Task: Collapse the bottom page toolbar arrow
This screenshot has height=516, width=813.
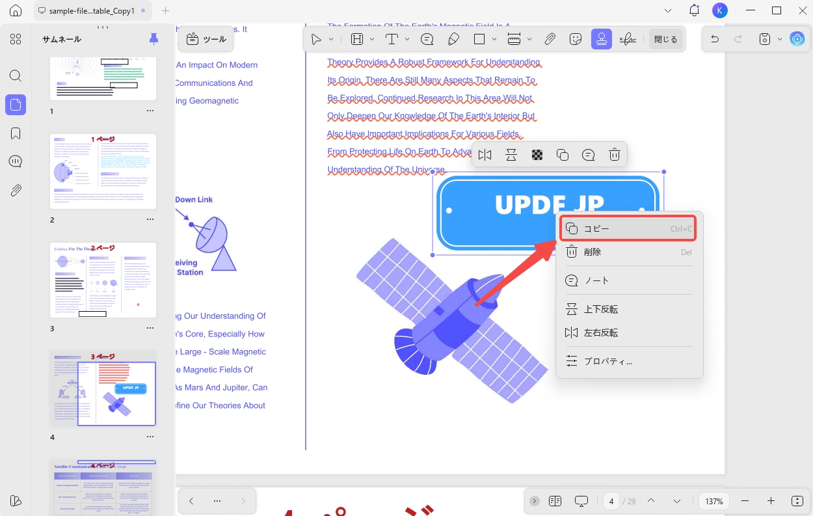Action: [535, 501]
